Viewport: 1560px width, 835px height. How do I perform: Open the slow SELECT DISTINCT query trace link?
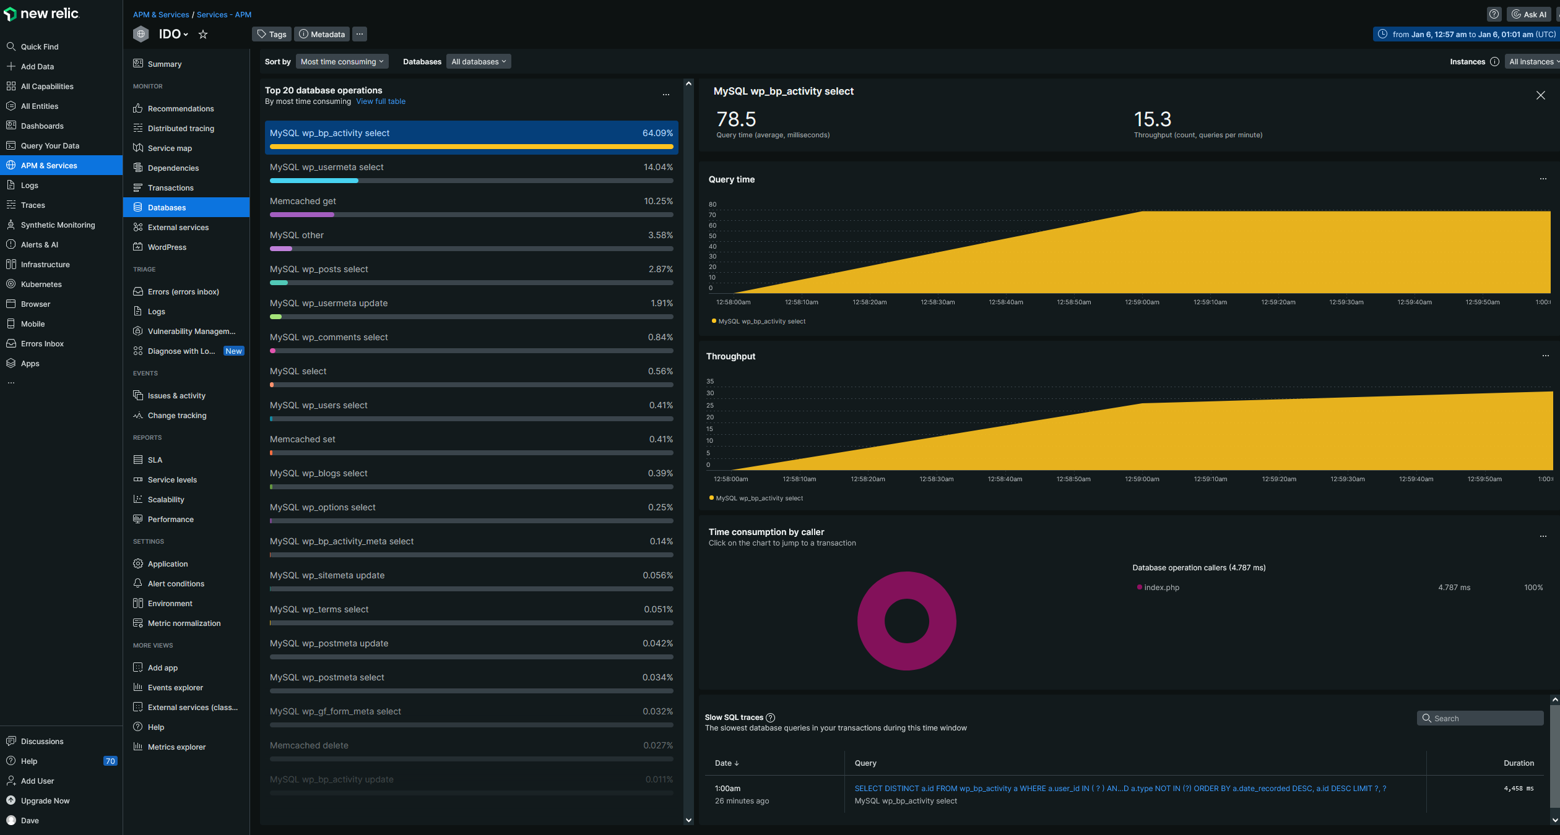coord(1120,788)
